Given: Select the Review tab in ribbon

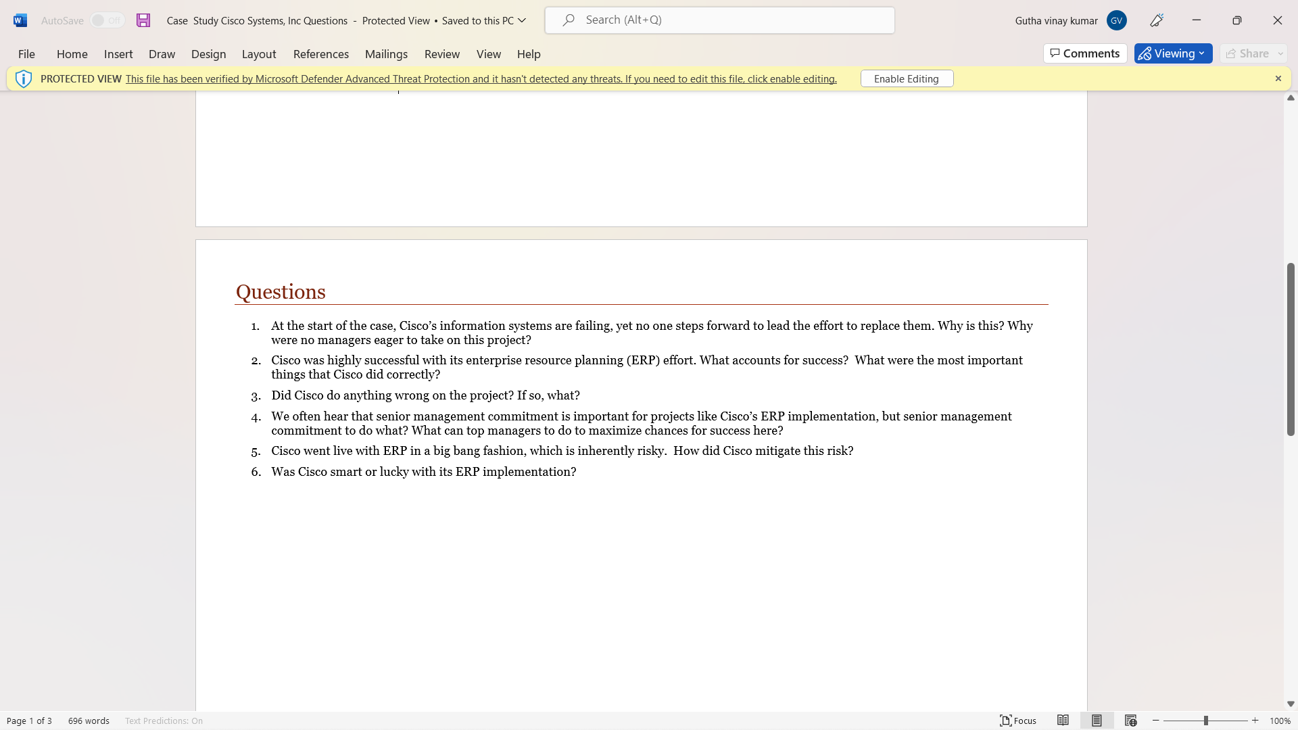Looking at the screenshot, I should (442, 53).
